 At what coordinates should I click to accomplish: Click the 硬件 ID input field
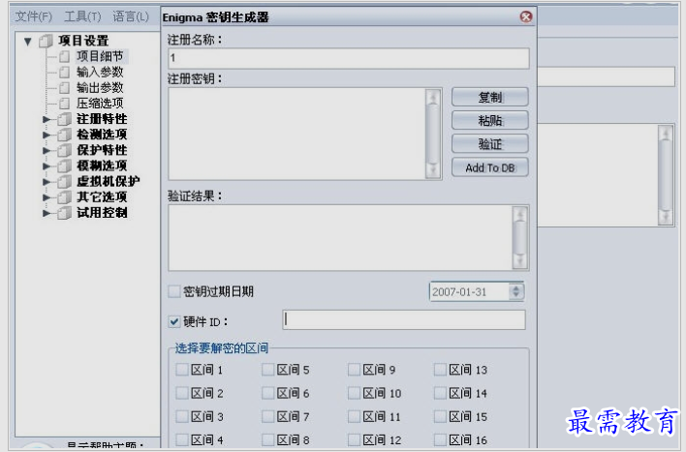[404, 320]
